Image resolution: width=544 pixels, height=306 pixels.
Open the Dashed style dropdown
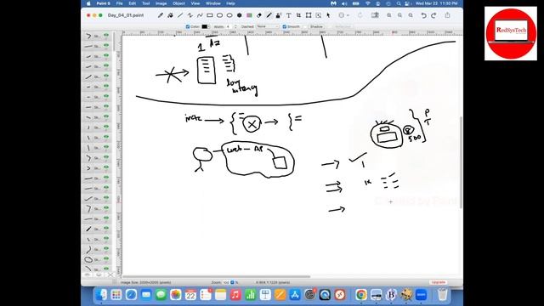tap(268, 26)
